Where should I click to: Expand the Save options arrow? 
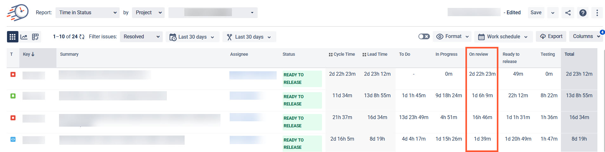(553, 13)
